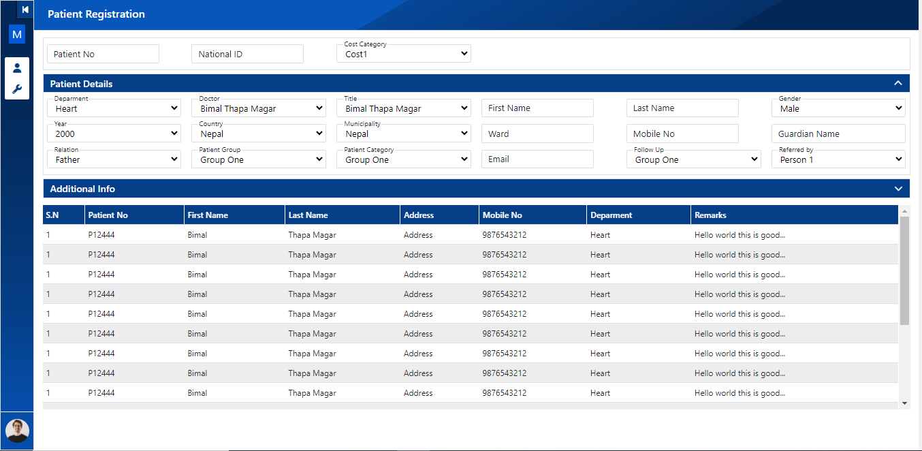Viewport: 922px width, 451px height.
Task: Expand the Additional Info section
Action: coord(897,189)
